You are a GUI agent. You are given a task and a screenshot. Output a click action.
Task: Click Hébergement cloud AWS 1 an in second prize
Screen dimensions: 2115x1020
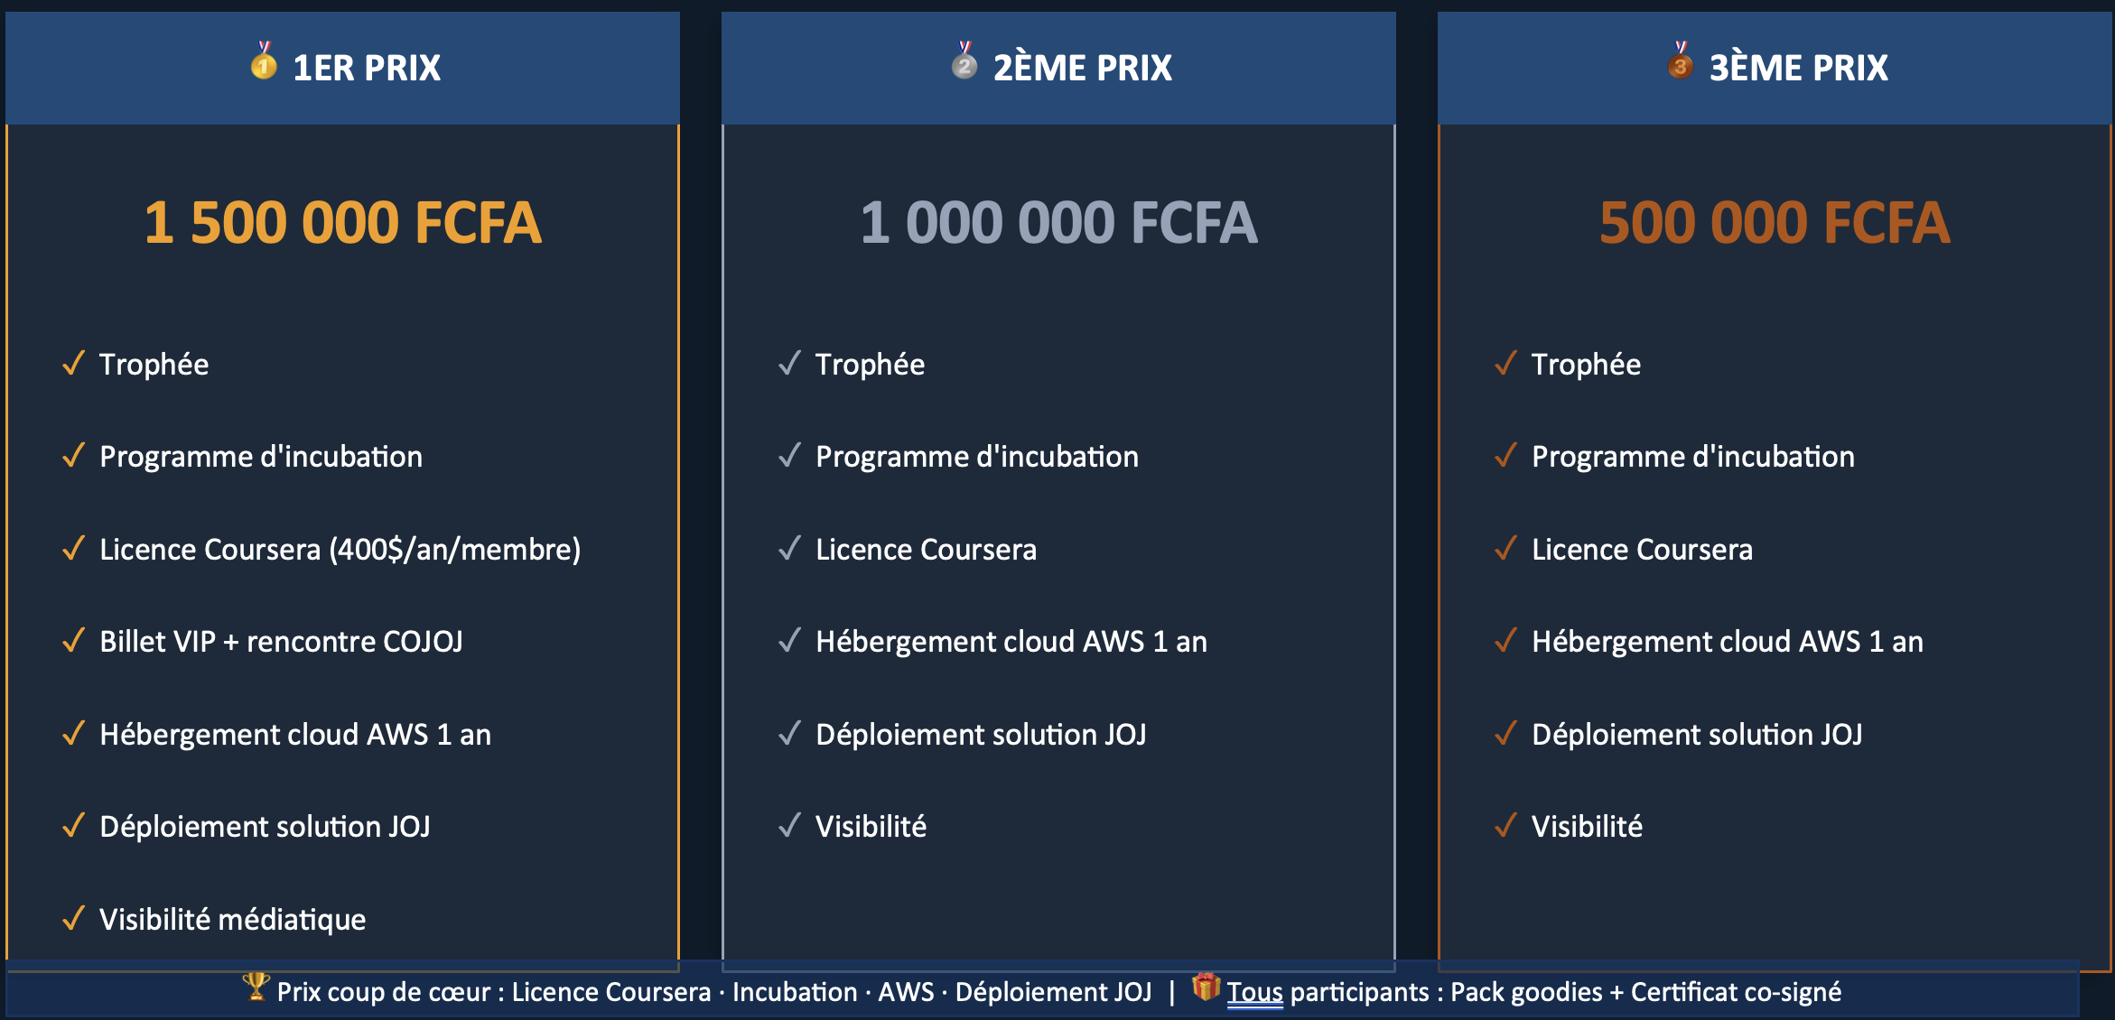1011,642
